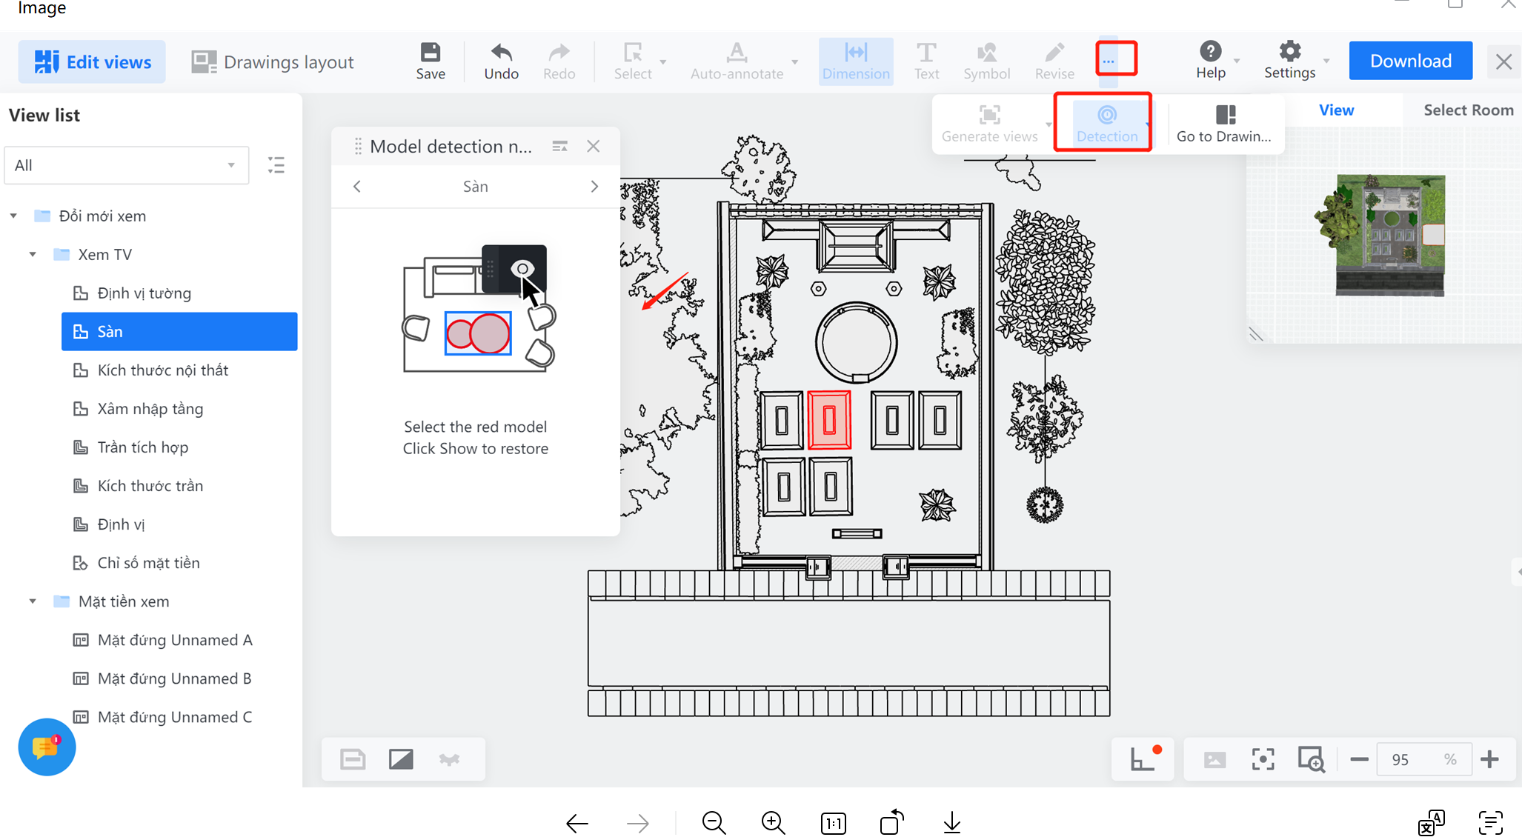Switch to Drawings layout tab
This screenshot has width=1522, height=837.
273,62
